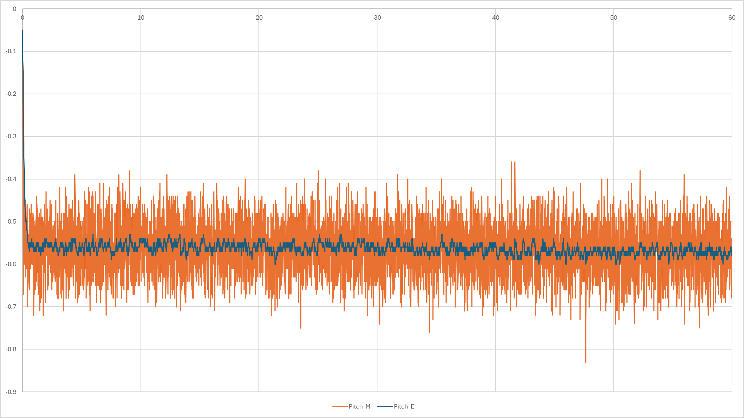Click the x-axis label 60
744x418 pixels.
(x=732, y=17)
